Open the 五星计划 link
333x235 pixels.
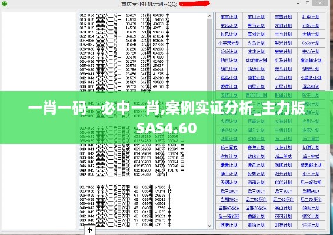284,86
